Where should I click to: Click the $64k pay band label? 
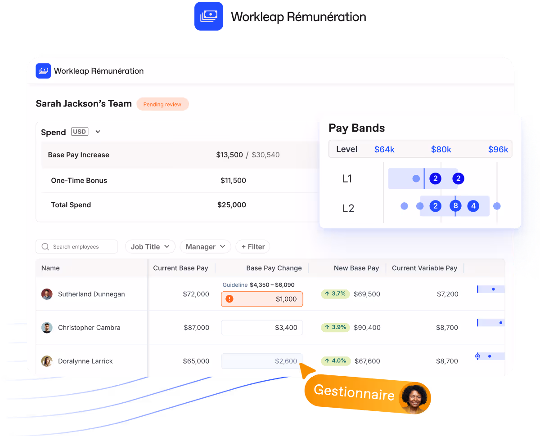(x=384, y=149)
